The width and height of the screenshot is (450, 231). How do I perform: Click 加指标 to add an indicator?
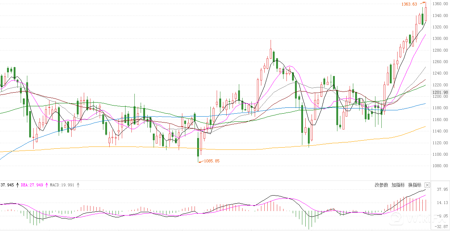398,185
